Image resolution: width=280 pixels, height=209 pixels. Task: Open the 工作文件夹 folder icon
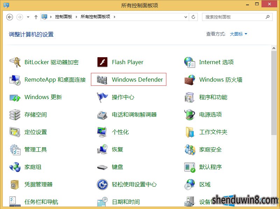(190, 132)
